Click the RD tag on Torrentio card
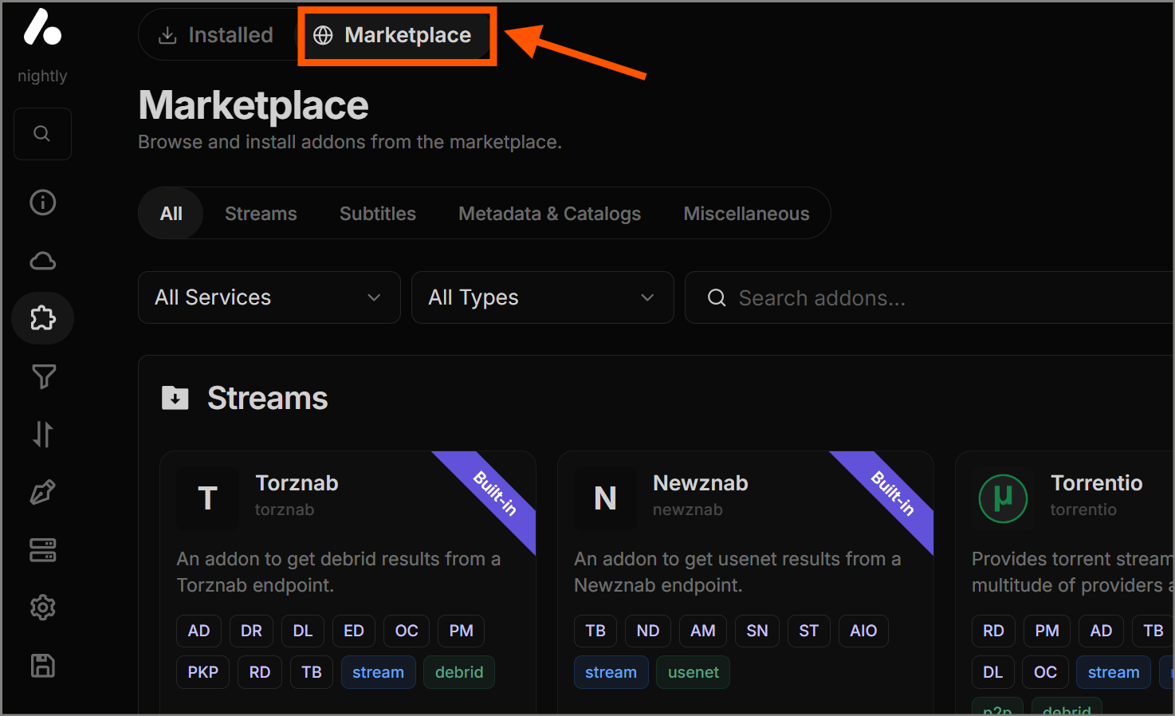Image resolution: width=1175 pixels, height=716 pixels. click(x=993, y=631)
